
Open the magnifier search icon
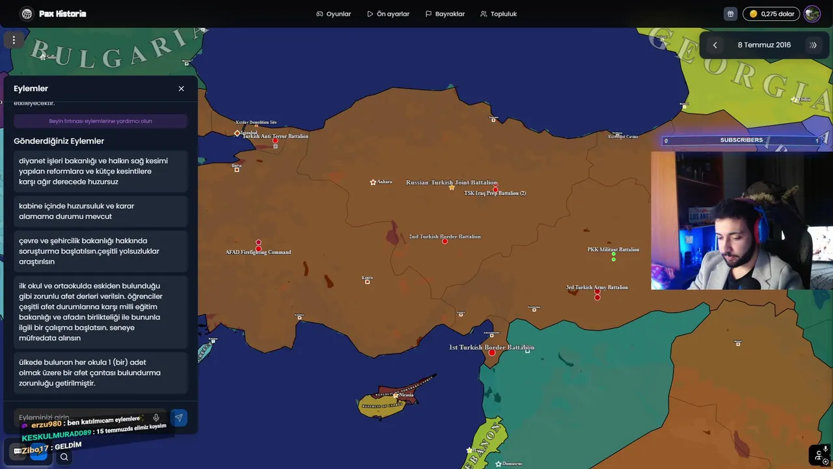(x=64, y=457)
